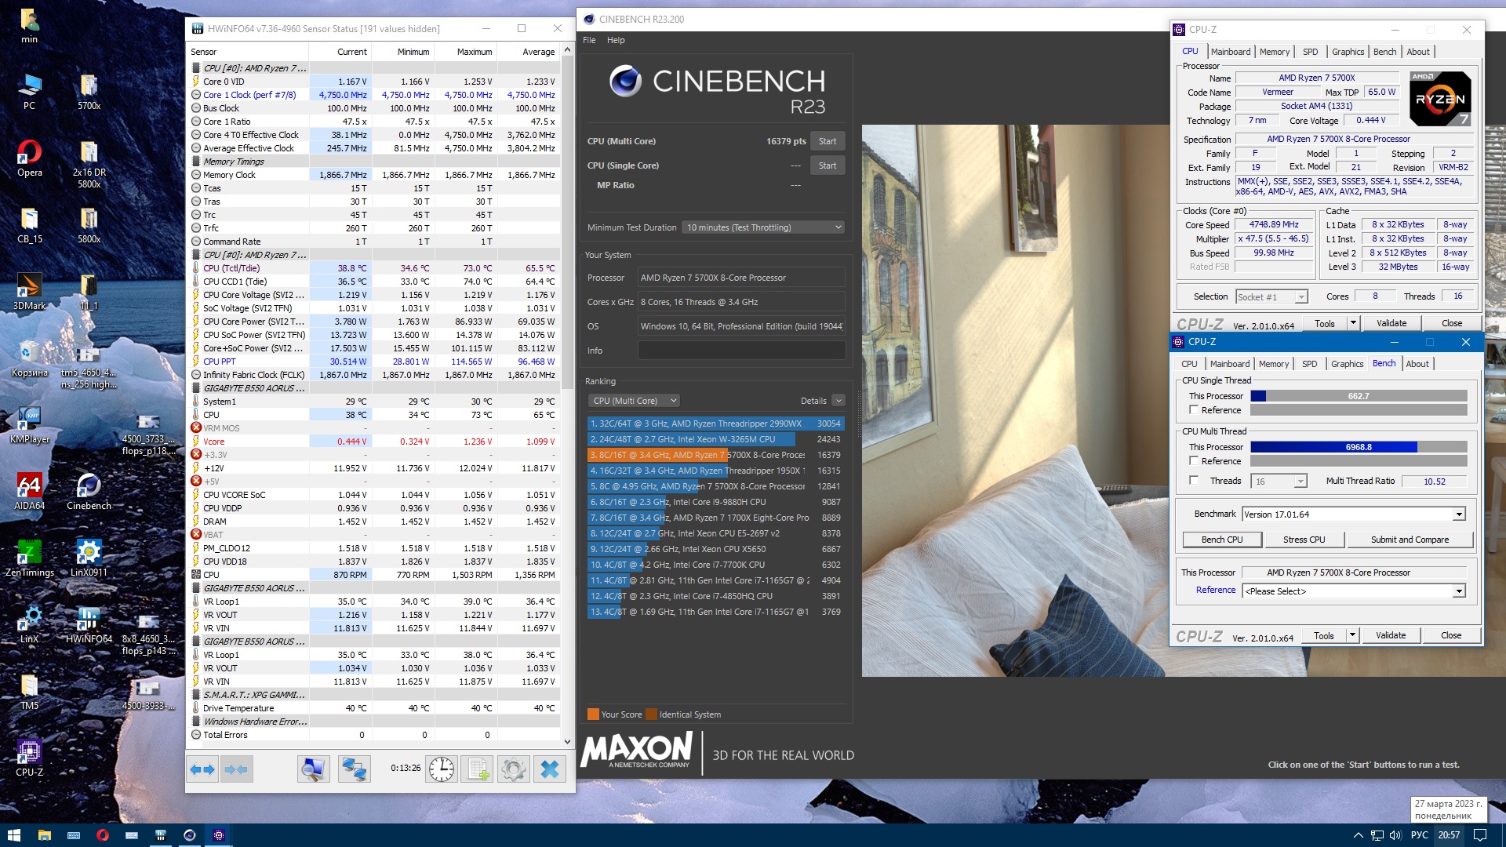Screen dimensions: 1506x847
Task: Switch to the Memory tab in upper CPU-Z
Action: 1274,52
